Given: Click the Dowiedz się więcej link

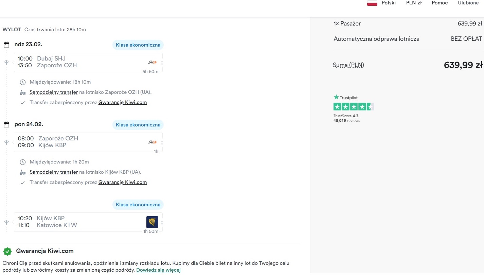Looking at the screenshot, I should point(159,270).
